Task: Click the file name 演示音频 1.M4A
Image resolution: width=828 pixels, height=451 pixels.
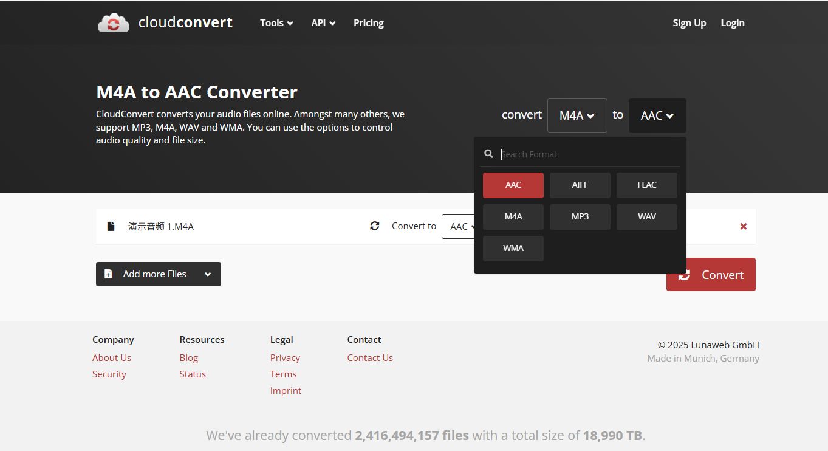Action: pyautogui.click(x=161, y=226)
